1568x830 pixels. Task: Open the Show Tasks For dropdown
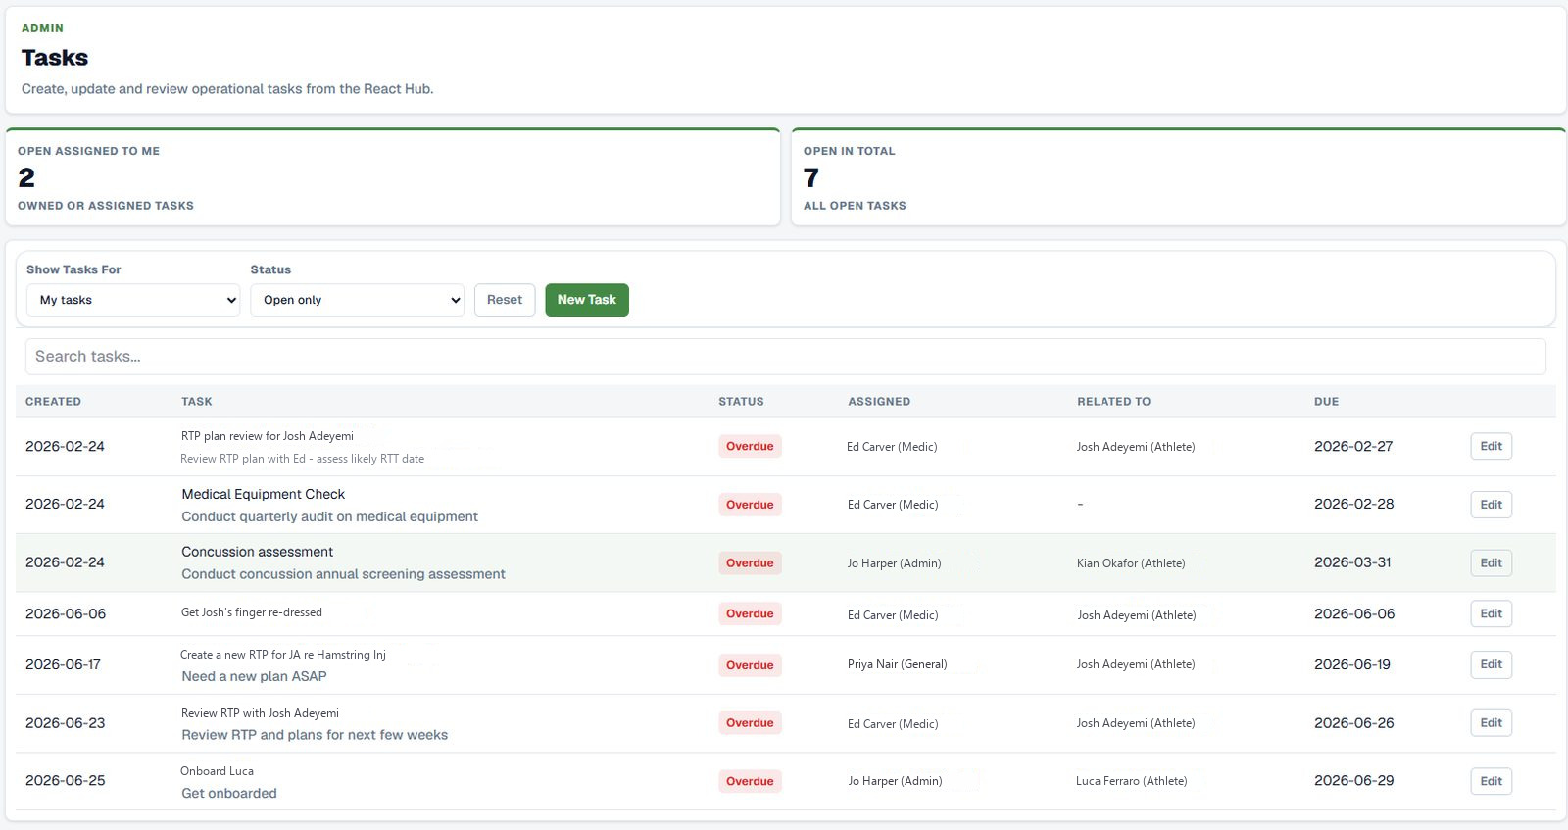(133, 300)
